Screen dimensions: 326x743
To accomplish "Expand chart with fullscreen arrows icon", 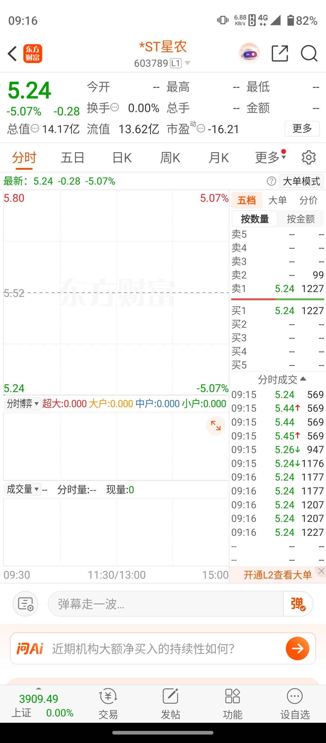I will [x=216, y=426].
